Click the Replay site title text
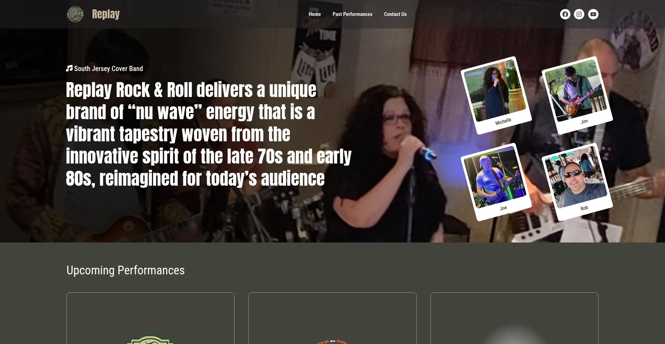665x344 pixels. [106, 14]
